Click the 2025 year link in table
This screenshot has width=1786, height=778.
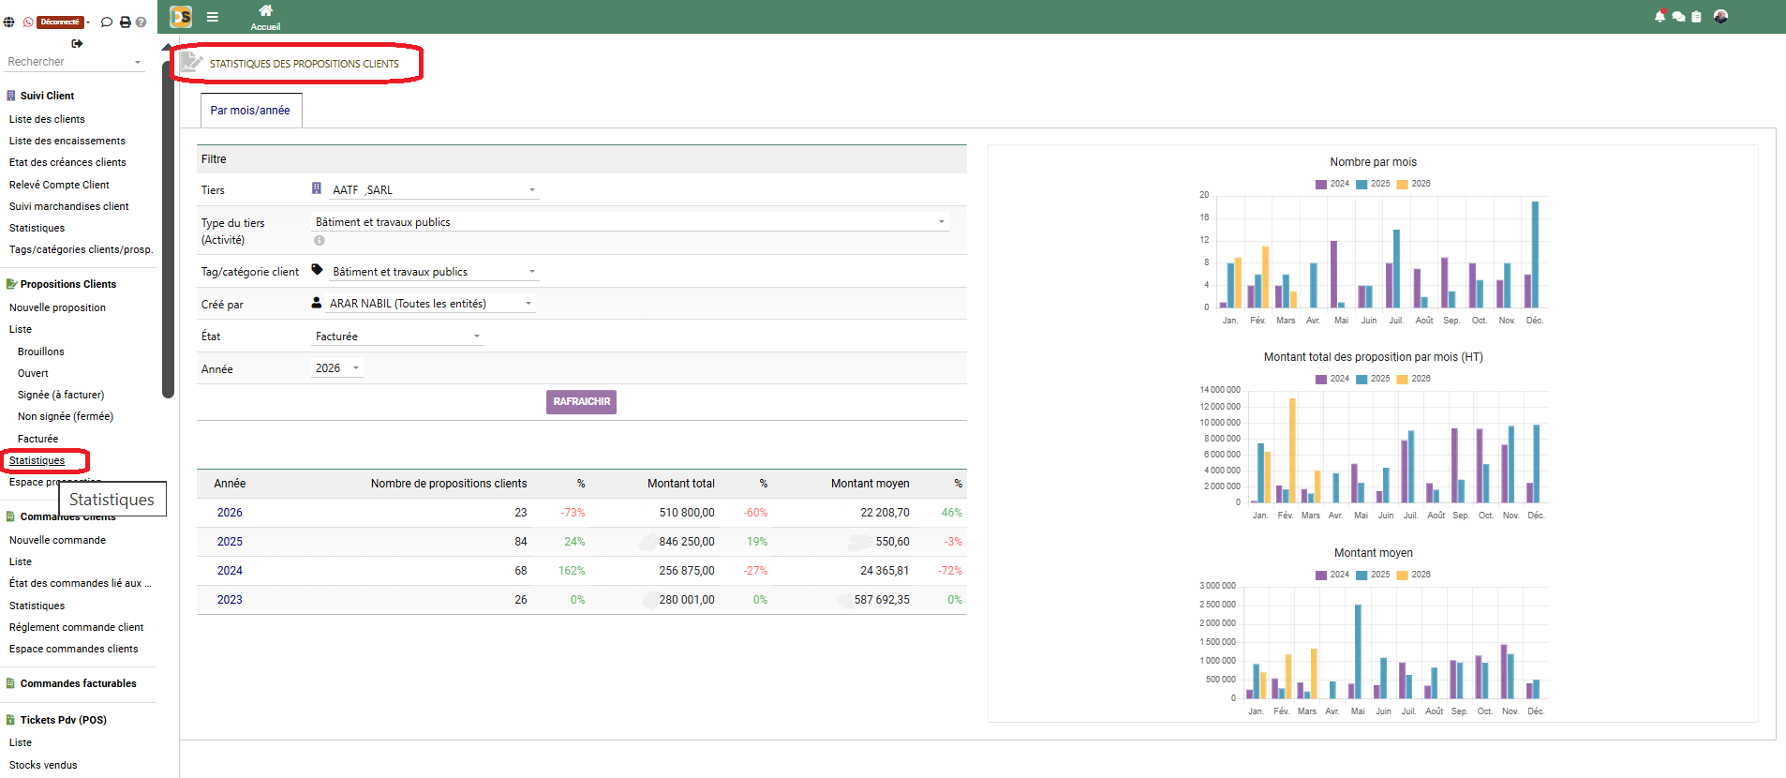pyautogui.click(x=230, y=542)
